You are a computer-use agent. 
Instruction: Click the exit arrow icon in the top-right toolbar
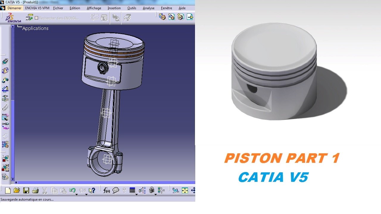point(190,17)
